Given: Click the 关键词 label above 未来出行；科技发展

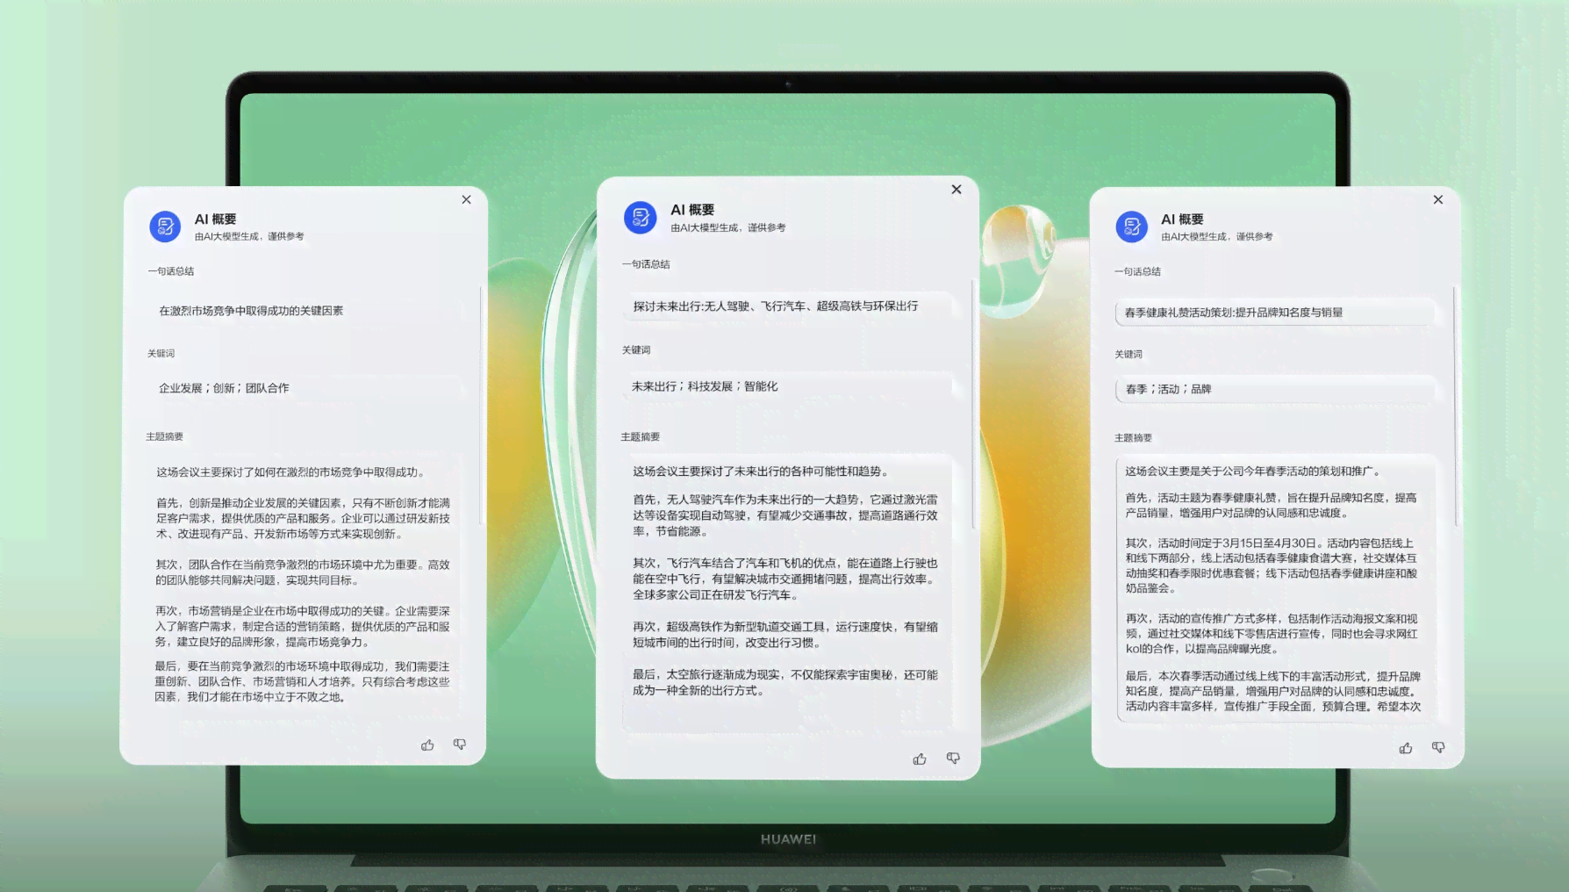Looking at the screenshot, I should pos(636,350).
